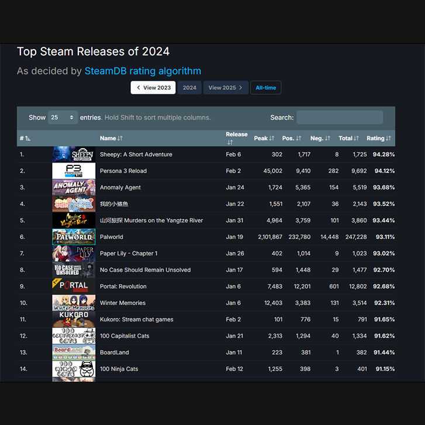Sort table by Total reviews column

click(348, 139)
